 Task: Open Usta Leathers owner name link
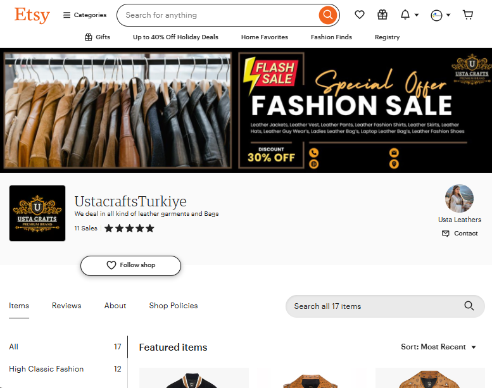[x=460, y=220]
